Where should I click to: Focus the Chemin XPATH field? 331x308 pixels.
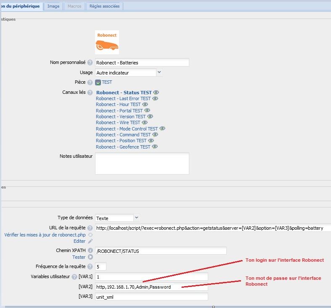[x=161, y=251]
